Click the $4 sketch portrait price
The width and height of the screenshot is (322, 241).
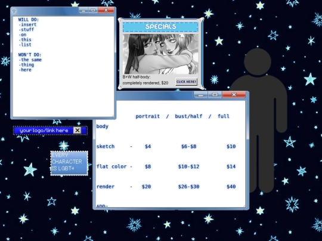(x=148, y=146)
